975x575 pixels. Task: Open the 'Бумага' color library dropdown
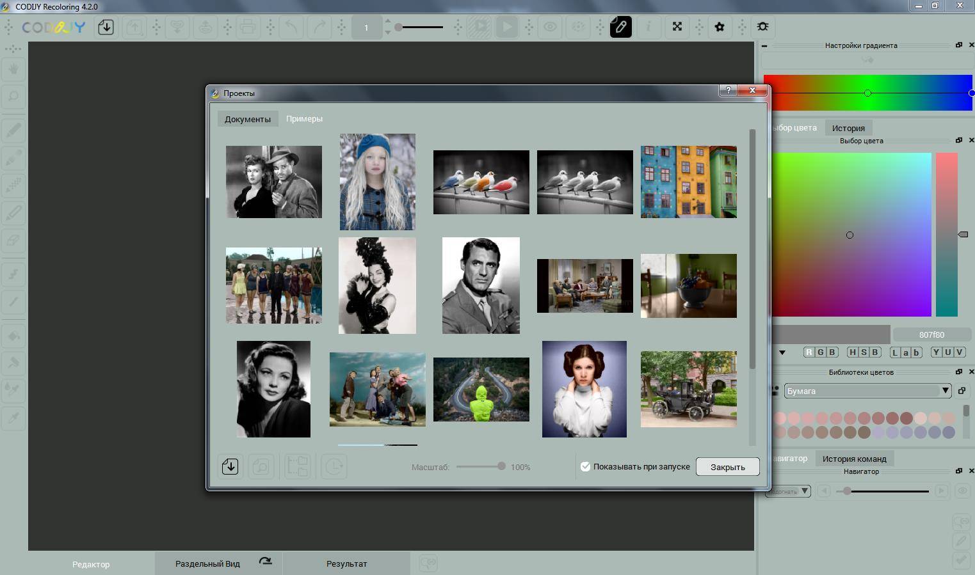867,391
